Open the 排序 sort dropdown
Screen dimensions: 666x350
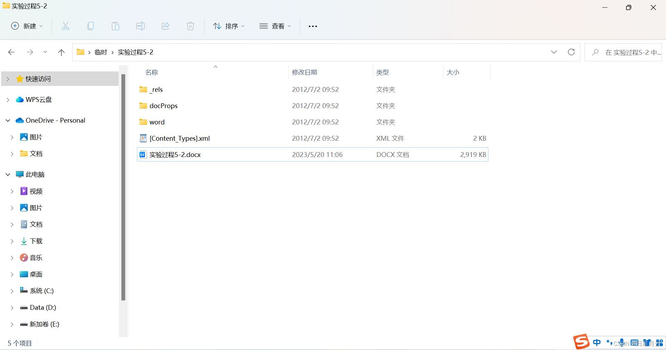coord(229,26)
